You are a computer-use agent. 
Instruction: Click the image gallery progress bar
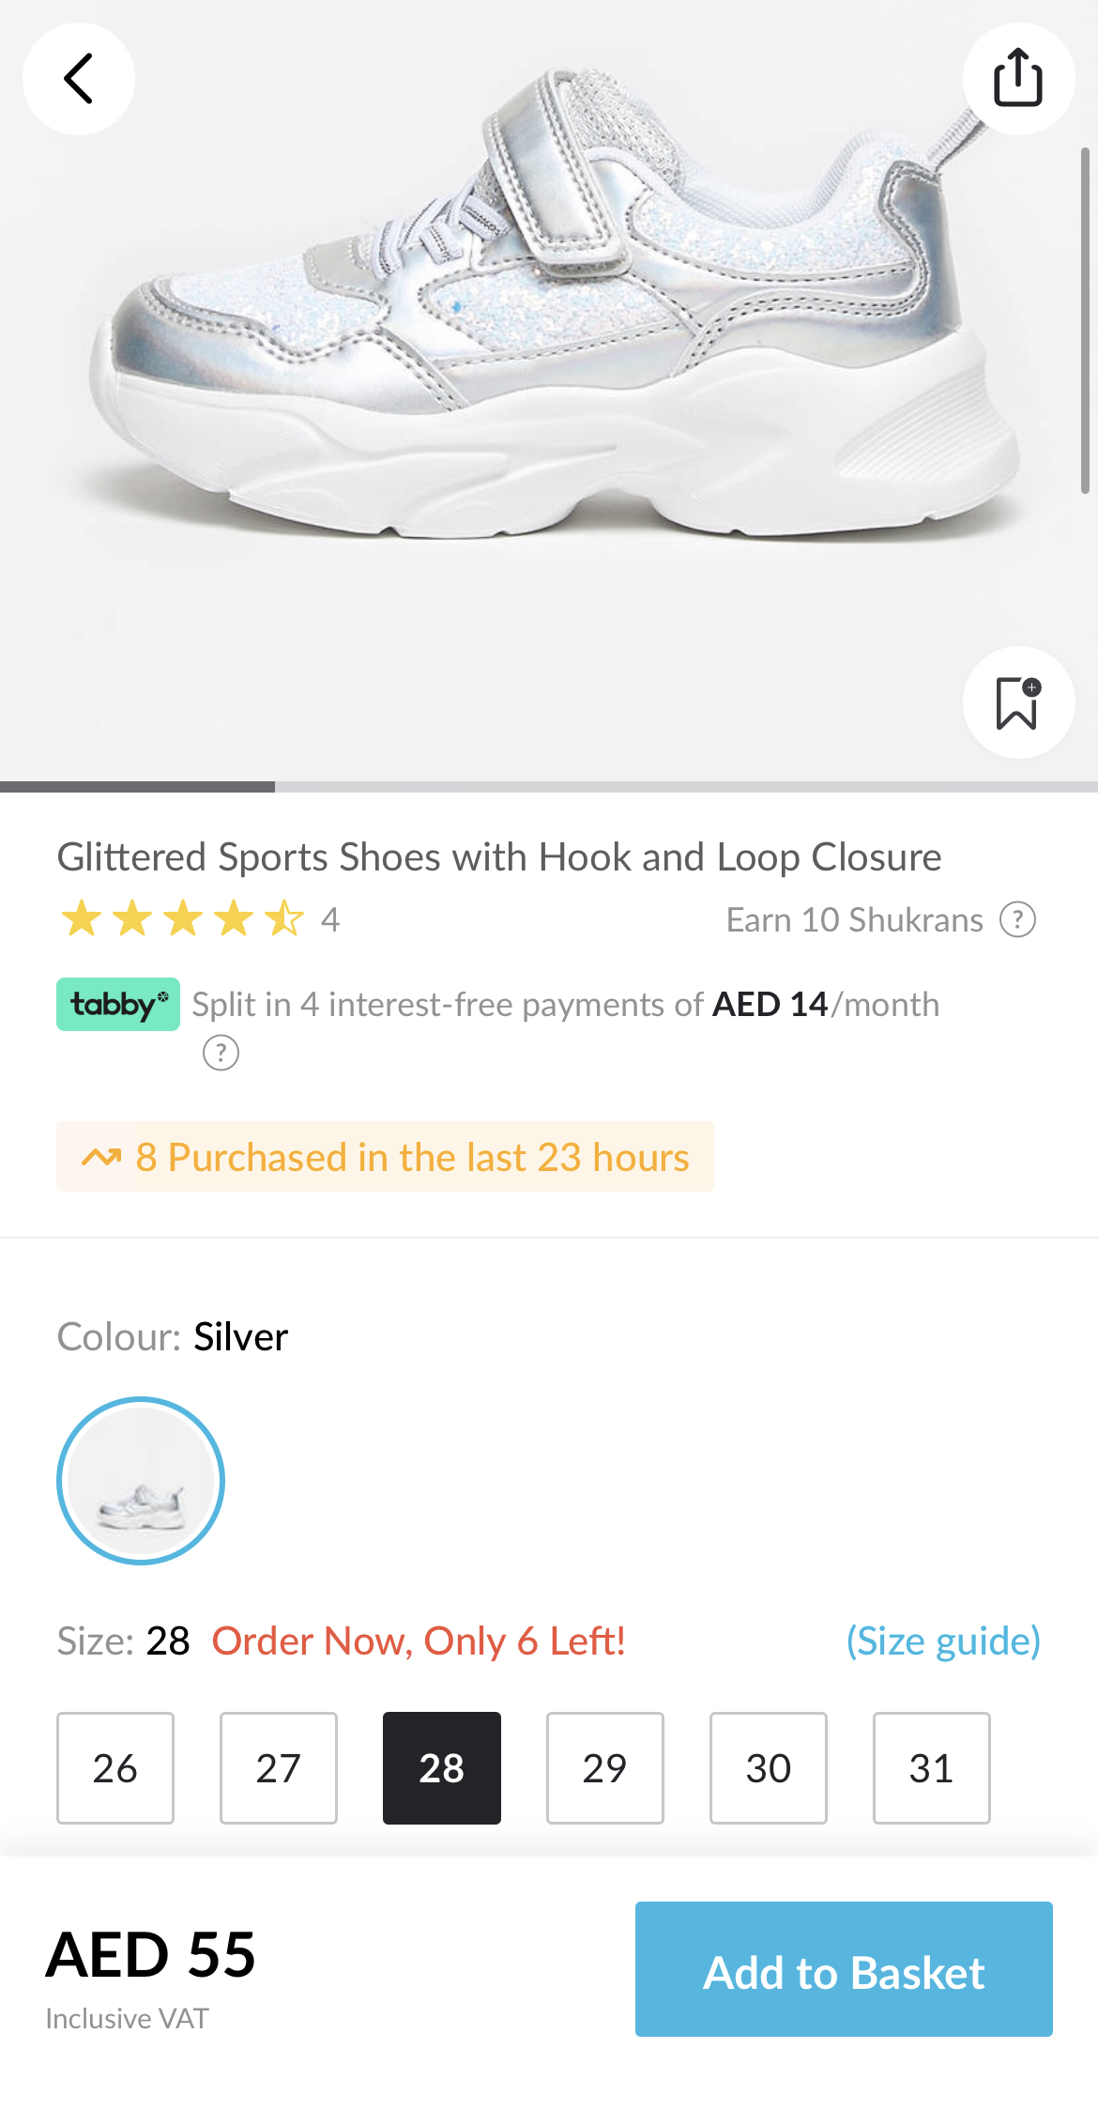[x=549, y=787]
